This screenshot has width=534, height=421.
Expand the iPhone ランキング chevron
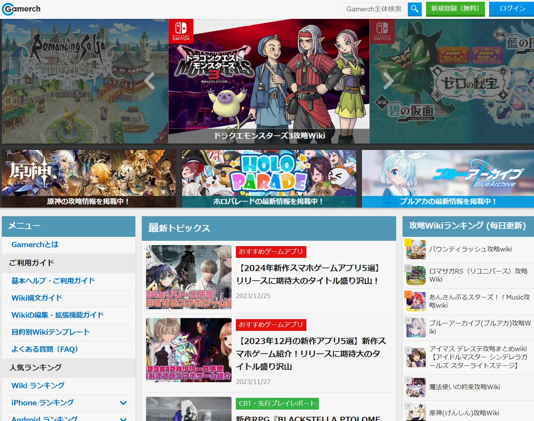click(123, 403)
